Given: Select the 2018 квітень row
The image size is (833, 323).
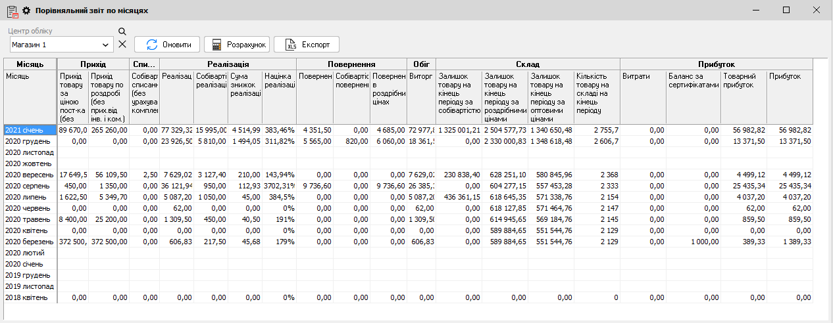Looking at the screenshot, I should coord(29,298).
